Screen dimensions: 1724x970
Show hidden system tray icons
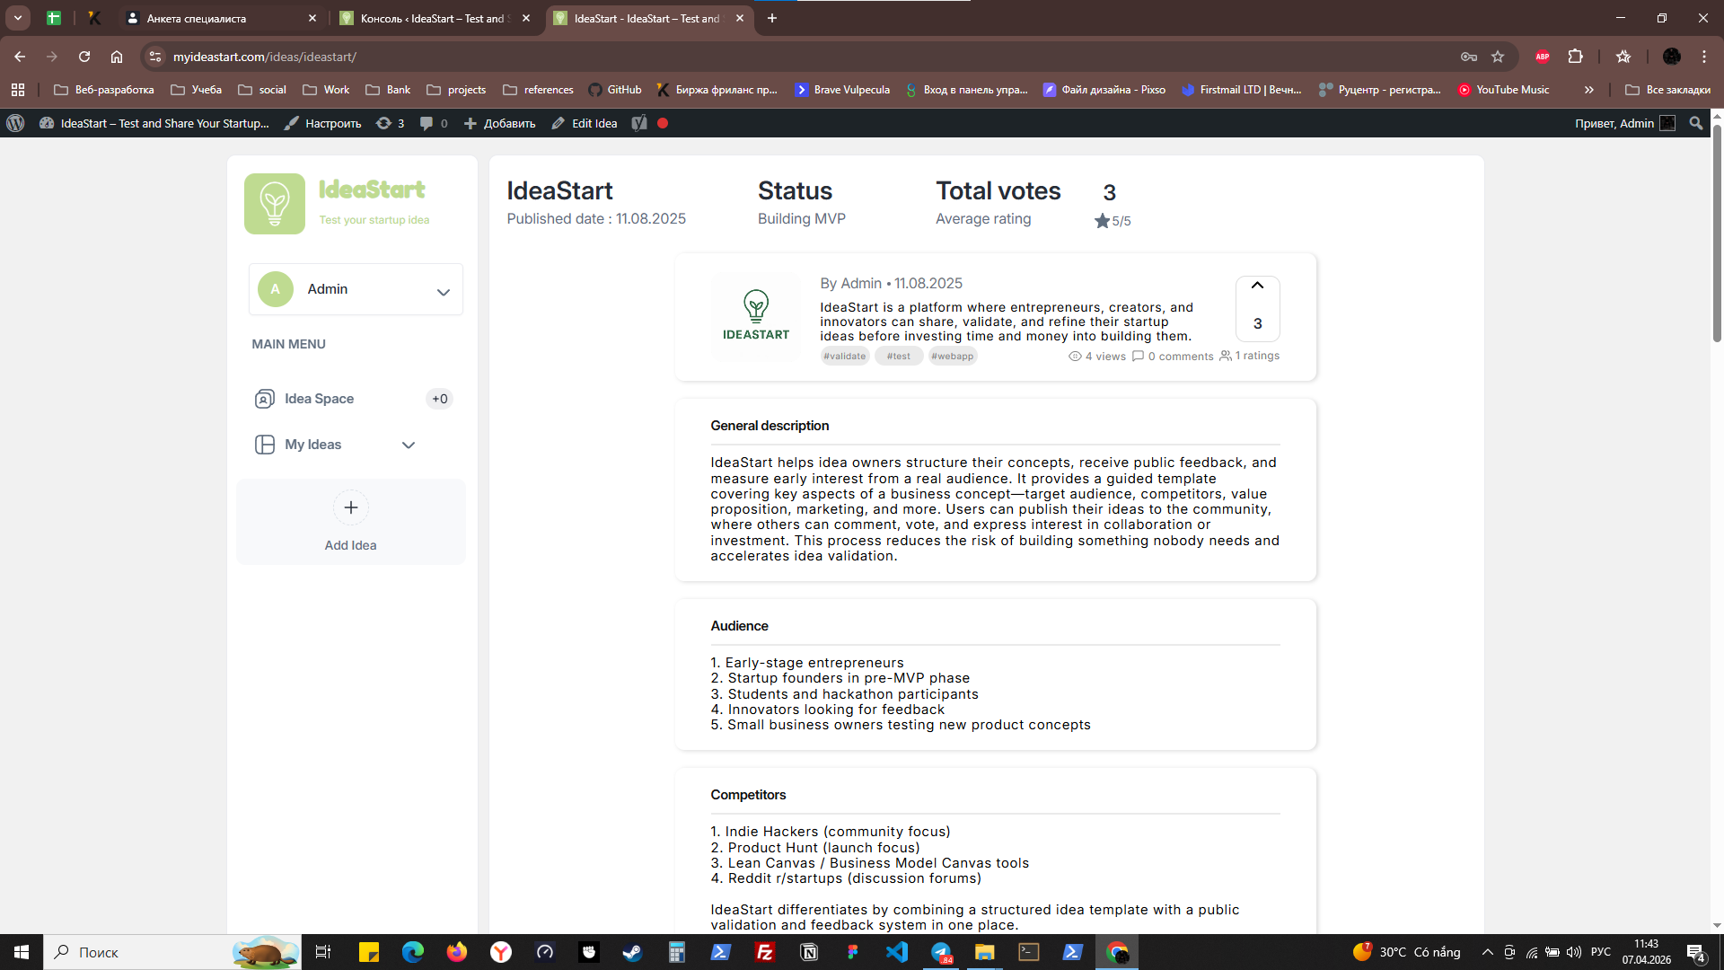click(1487, 952)
